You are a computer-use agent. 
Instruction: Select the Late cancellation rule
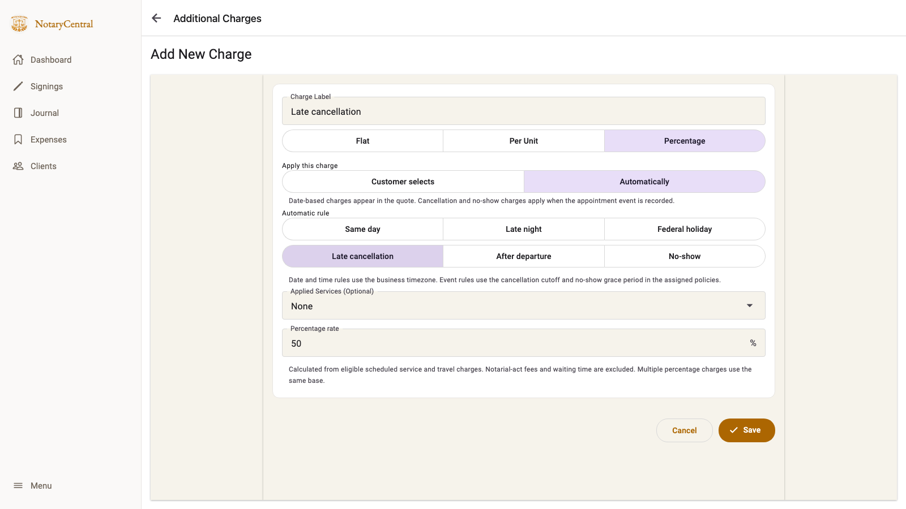(x=362, y=256)
